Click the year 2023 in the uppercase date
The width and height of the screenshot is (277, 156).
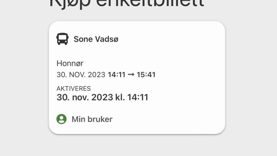(96, 75)
